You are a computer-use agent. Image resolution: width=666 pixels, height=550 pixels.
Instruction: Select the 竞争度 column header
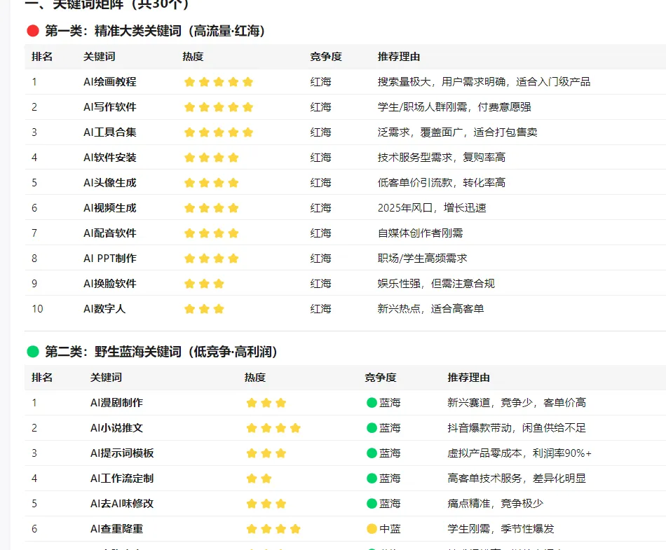(325, 57)
